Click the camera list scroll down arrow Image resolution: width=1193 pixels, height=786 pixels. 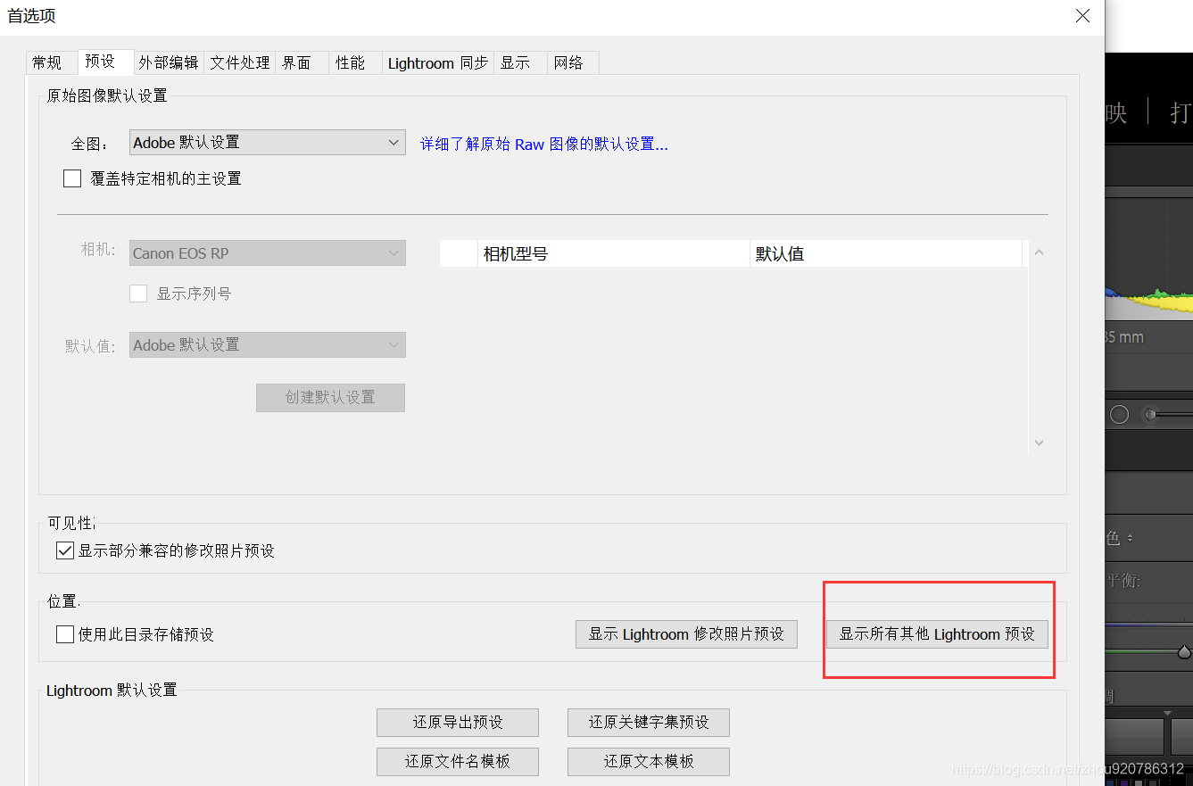[x=1039, y=443]
